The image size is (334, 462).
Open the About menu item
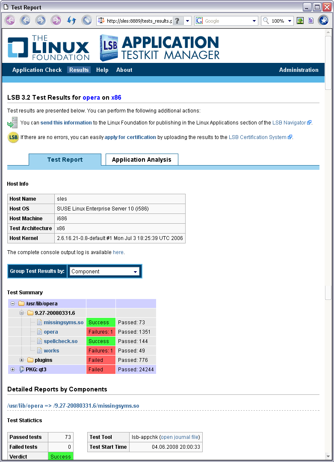click(124, 70)
